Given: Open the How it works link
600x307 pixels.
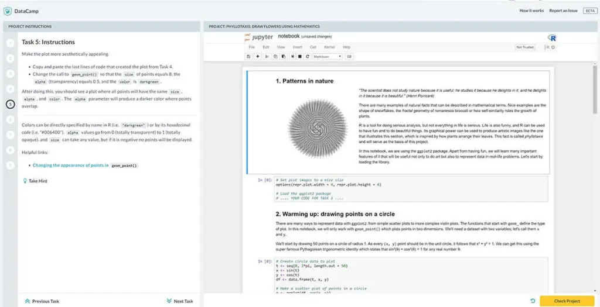Looking at the screenshot, I should click(x=531, y=11).
